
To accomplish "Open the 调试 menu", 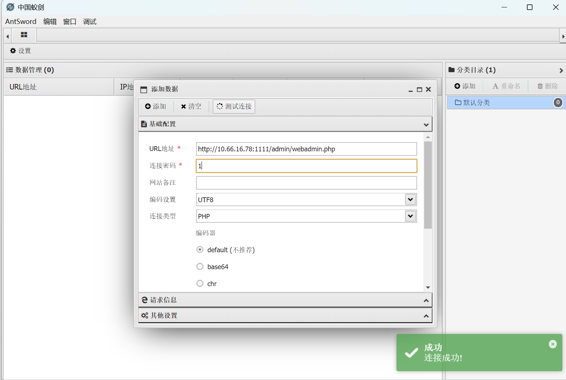I will click(90, 21).
